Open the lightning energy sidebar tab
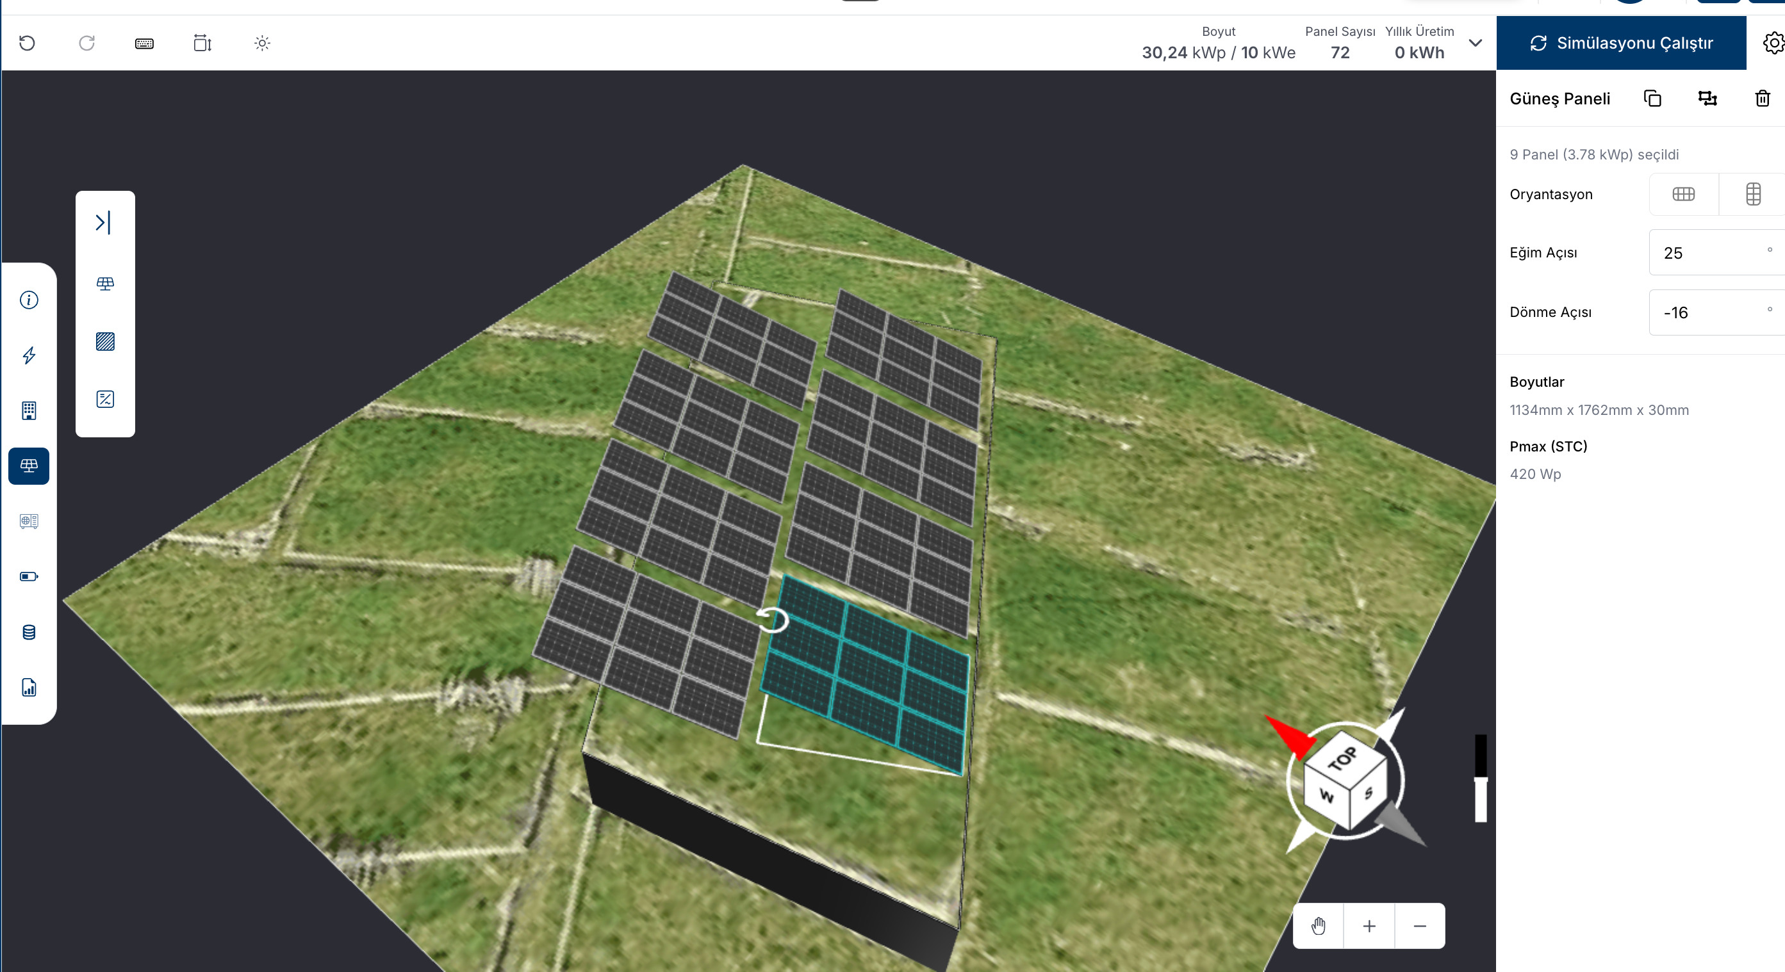 coord(29,355)
